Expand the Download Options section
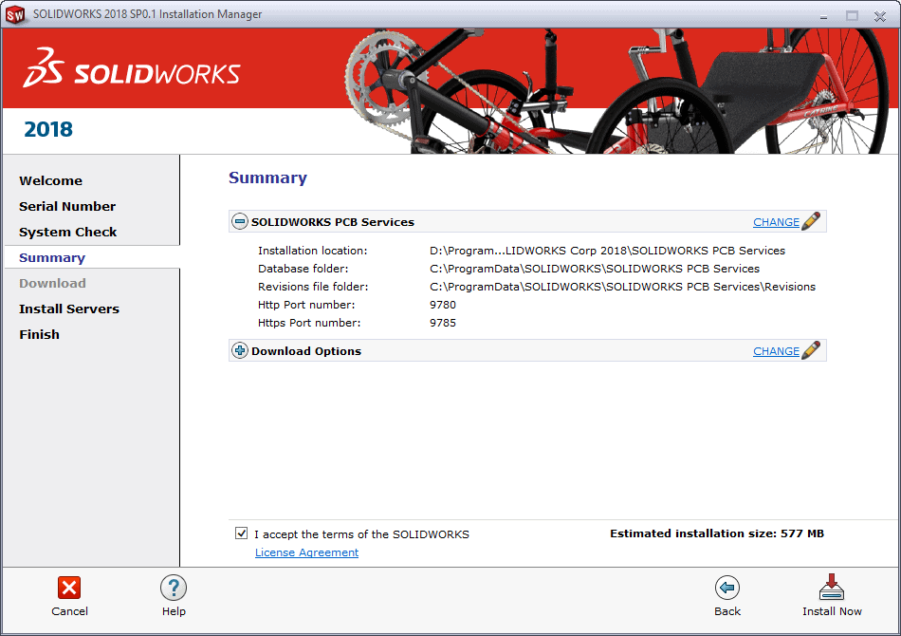Image resolution: width=901 pixels, height=636 pixels. (240, 350)
